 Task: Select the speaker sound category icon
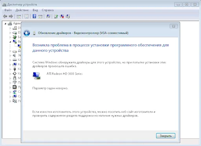pos(15,55)
